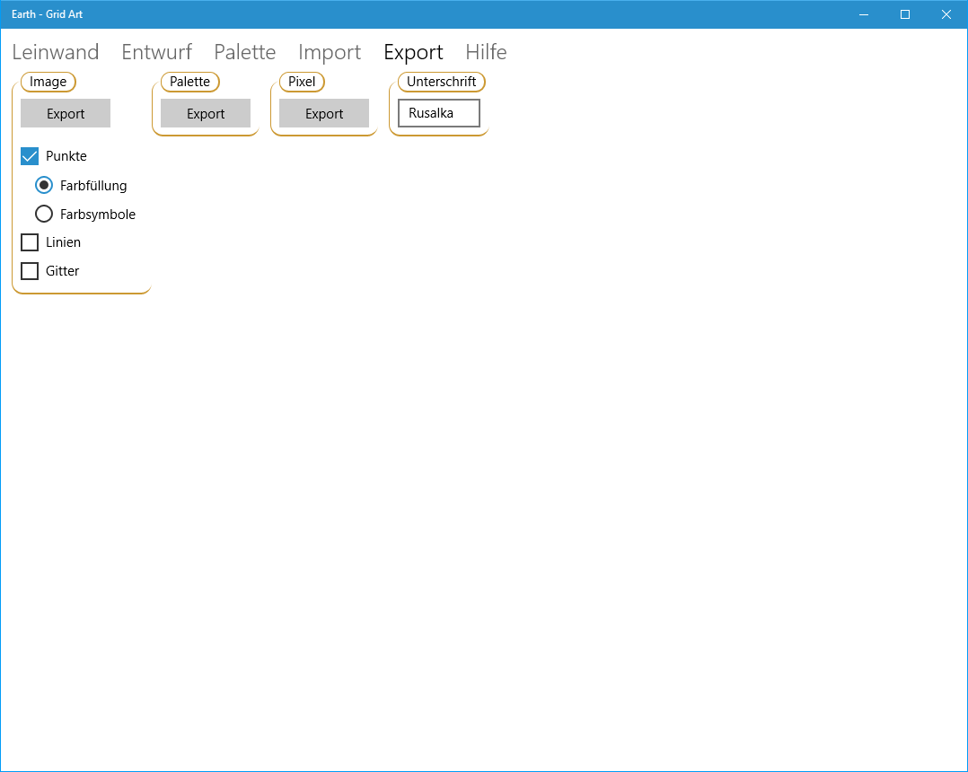The height and width of the screenshot is (772, 968).
Task: Switch to the Entwurf tab
Action: tap(157, 52)
